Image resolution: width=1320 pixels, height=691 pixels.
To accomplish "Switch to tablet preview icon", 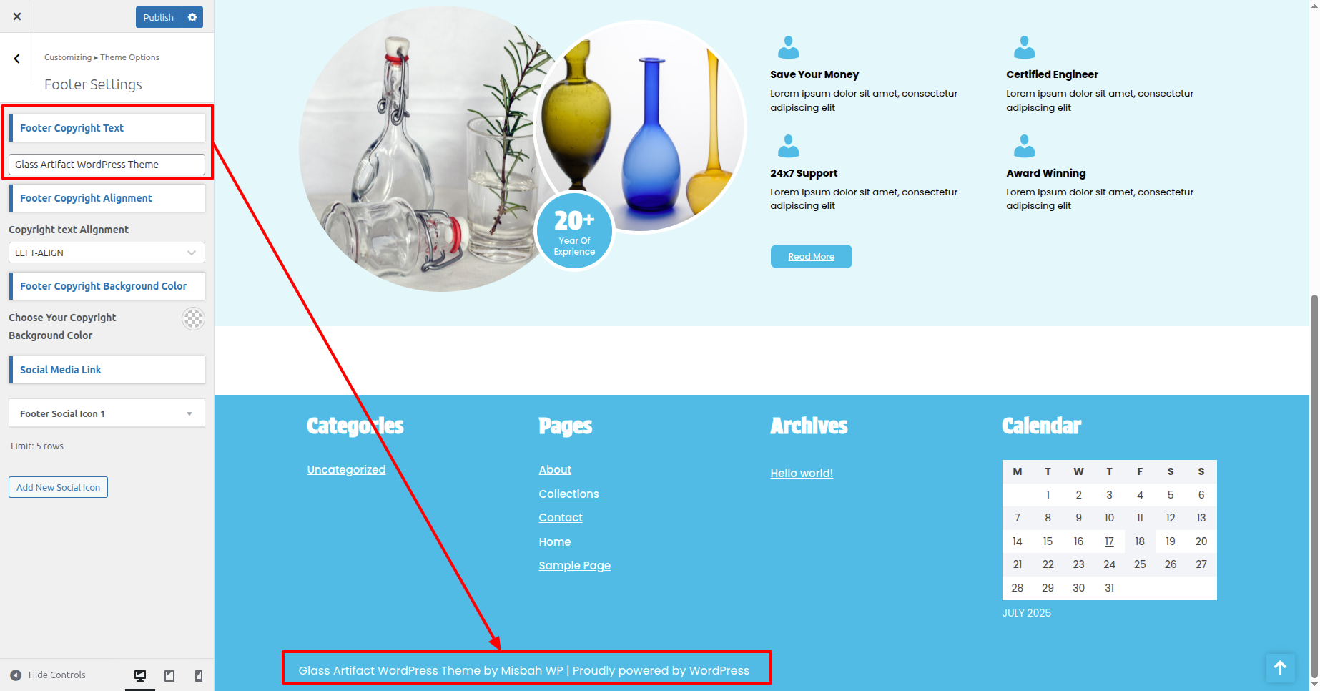I will [169, 675].
